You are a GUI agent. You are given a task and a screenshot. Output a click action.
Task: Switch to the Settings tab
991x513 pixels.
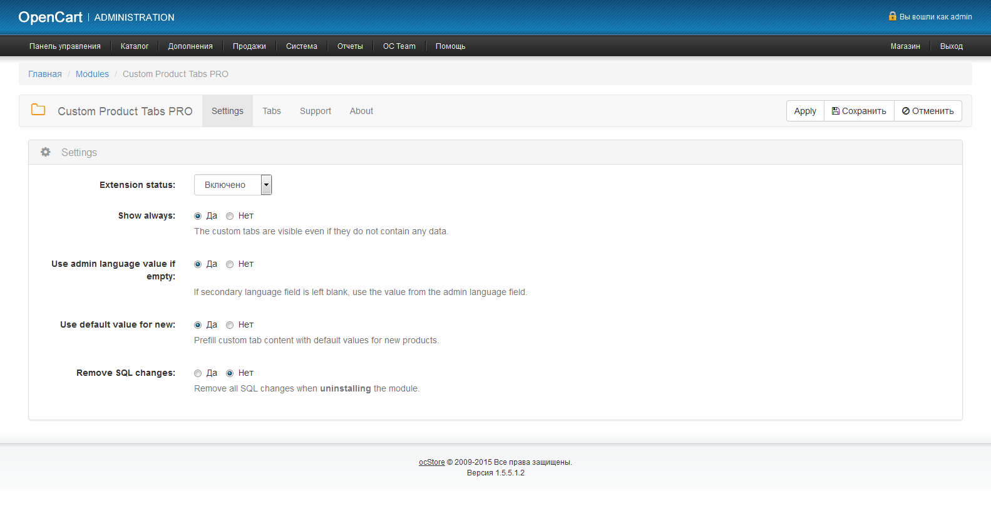click(227, 111)
